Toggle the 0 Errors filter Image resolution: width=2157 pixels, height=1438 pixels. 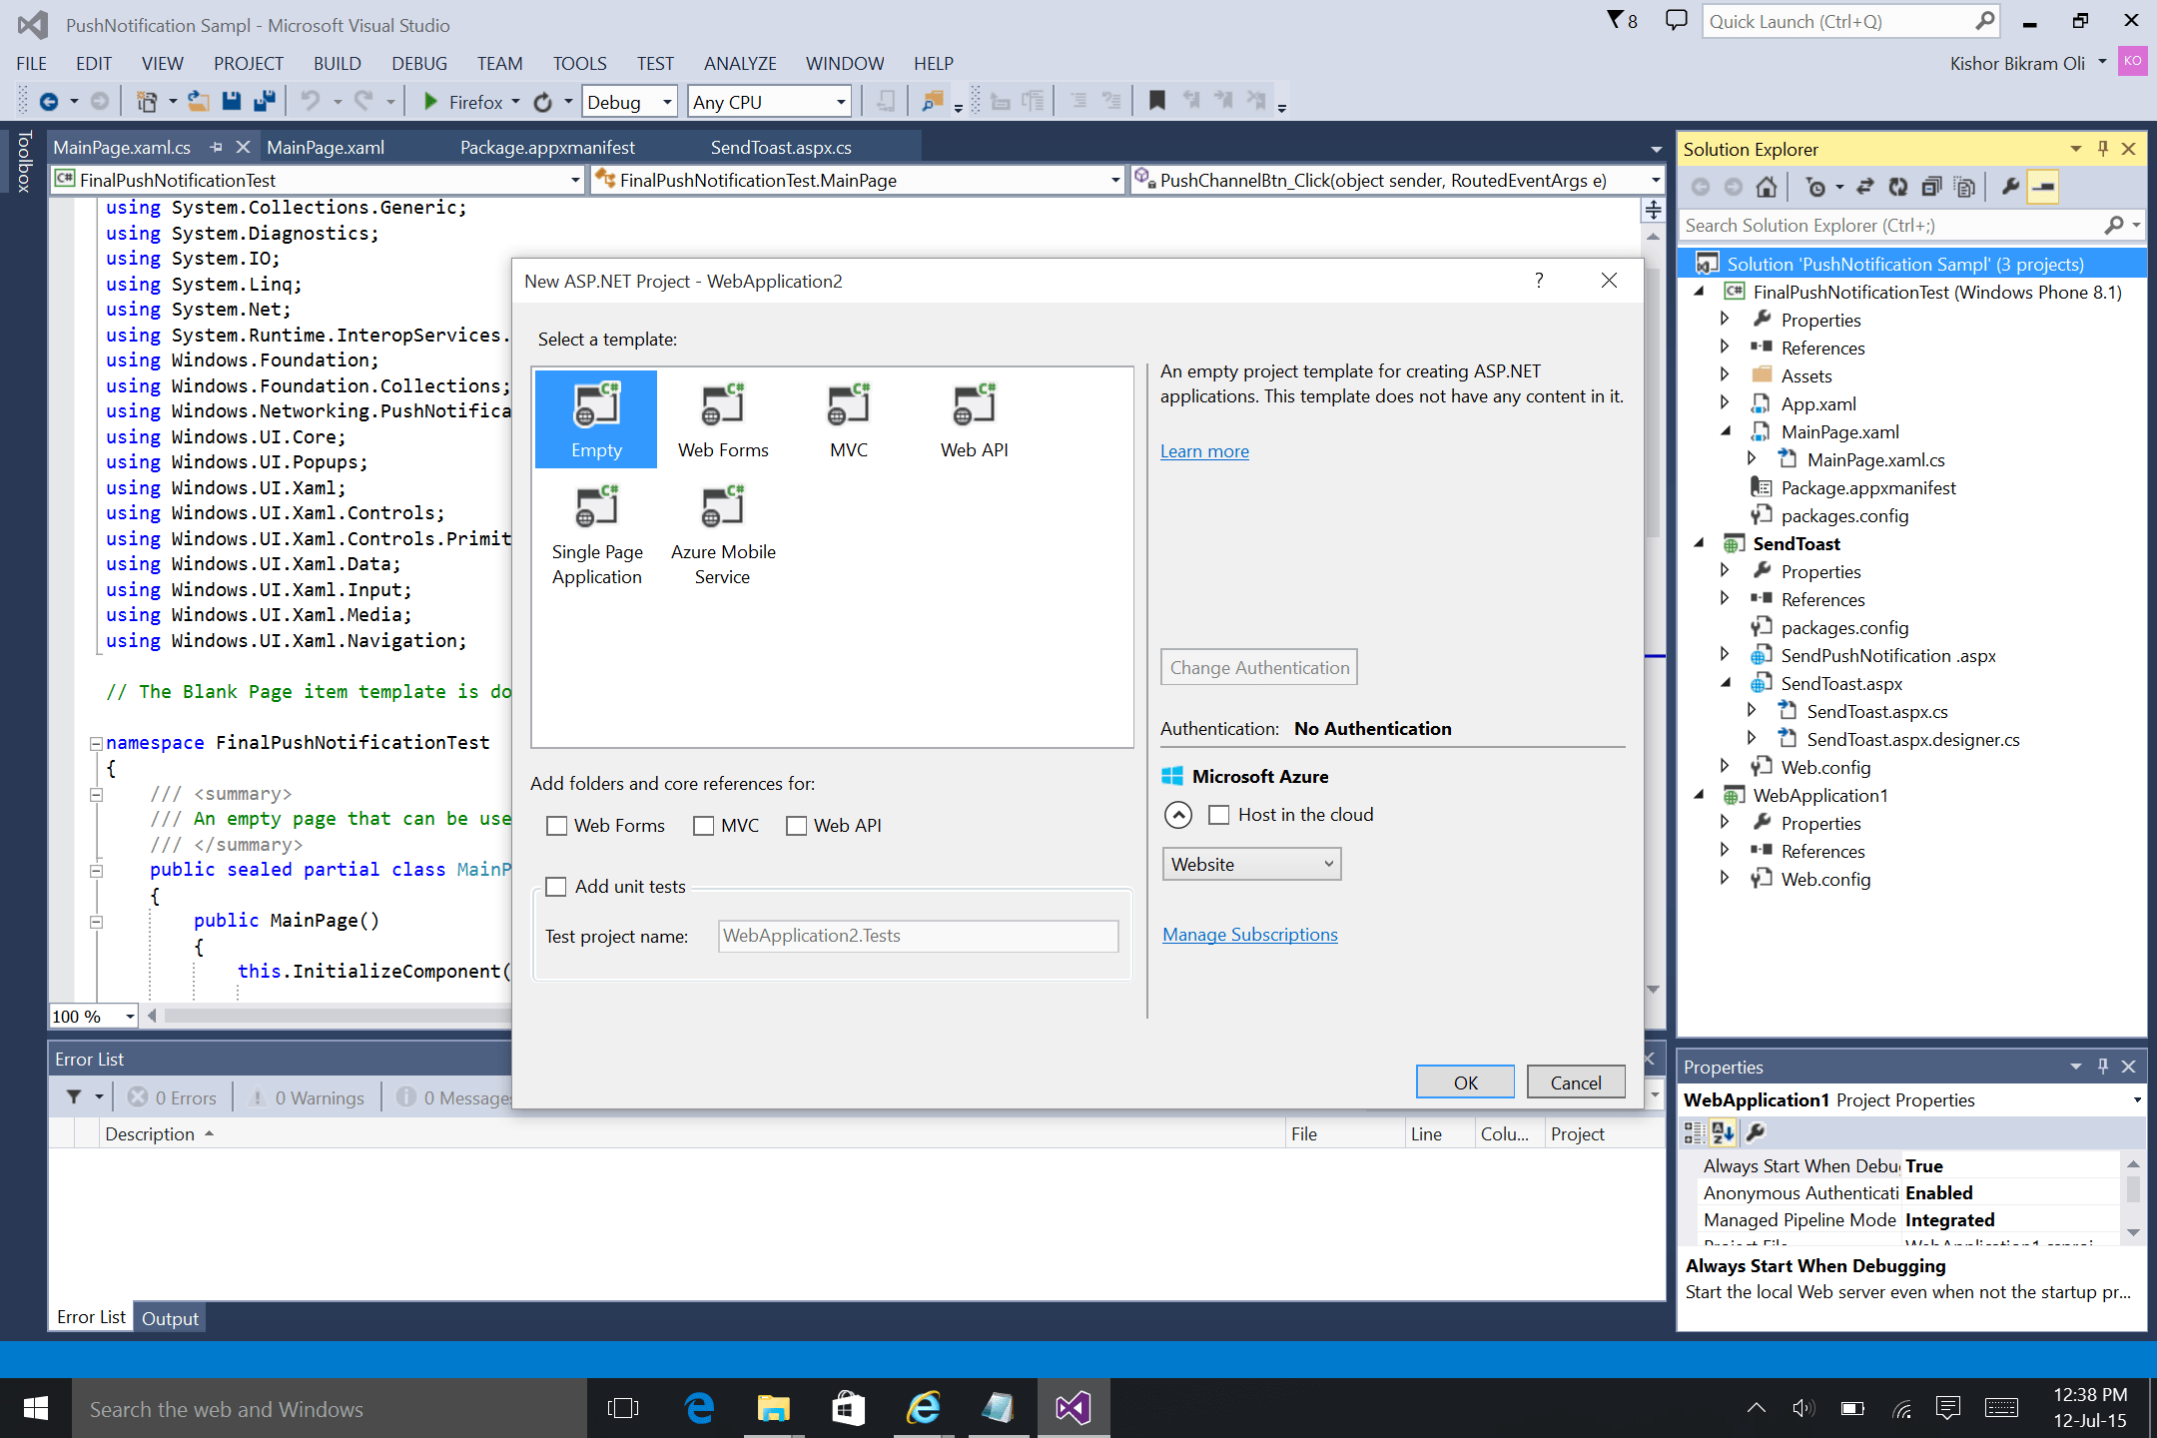tap(173, 1097)
